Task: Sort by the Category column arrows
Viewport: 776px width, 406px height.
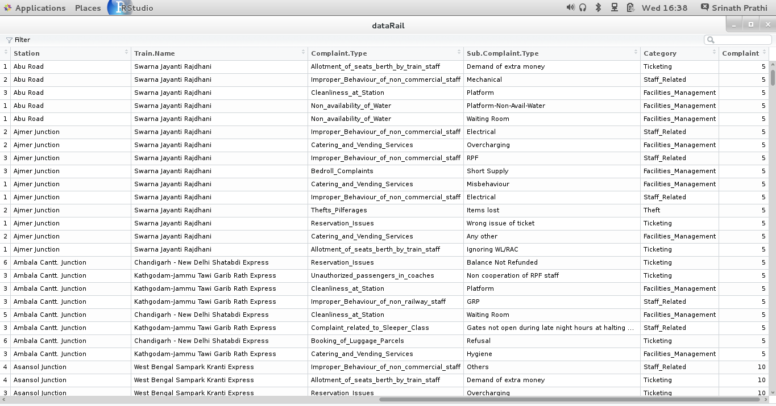Action: point(714,53)
